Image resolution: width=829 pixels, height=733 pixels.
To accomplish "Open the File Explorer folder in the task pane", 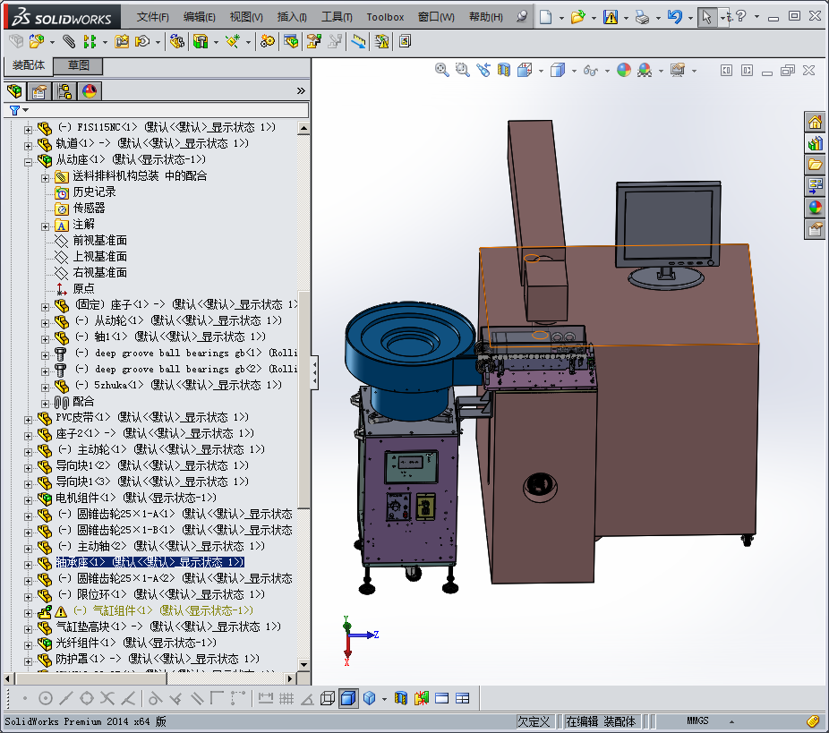I will click(x=815, y=165).
